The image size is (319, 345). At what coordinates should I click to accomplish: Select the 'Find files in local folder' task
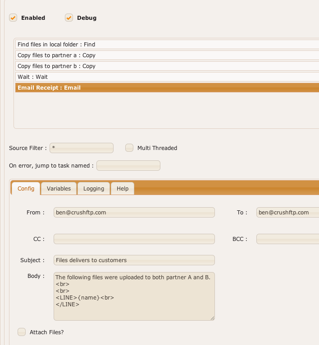[x=167, y=45]
